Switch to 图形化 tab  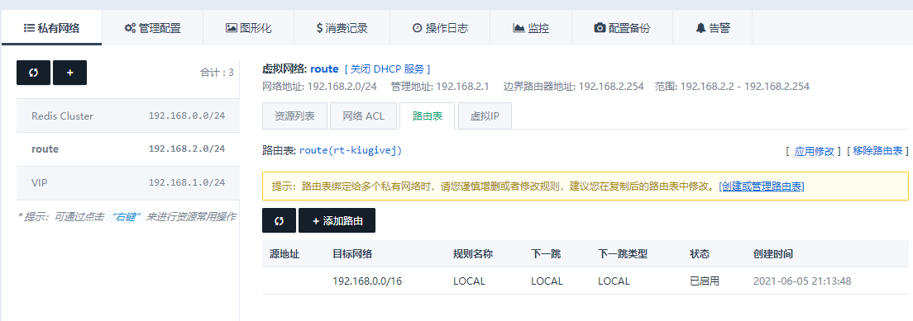click(x=249, y=28)
